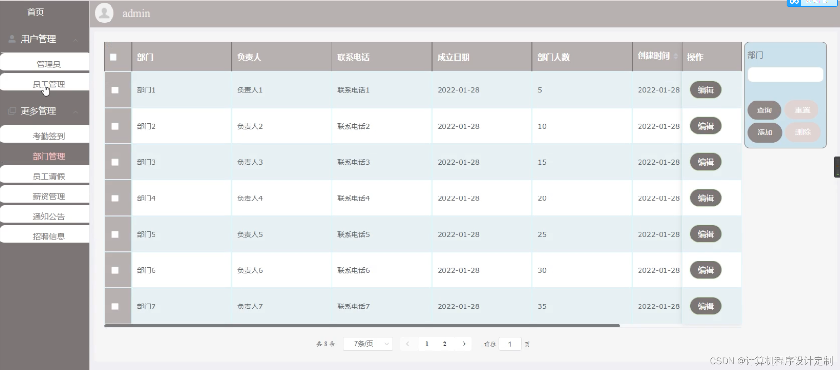Select the 部门管理 menu item
The height and width of the screenshot is (370, 840).
pos(45,156)
